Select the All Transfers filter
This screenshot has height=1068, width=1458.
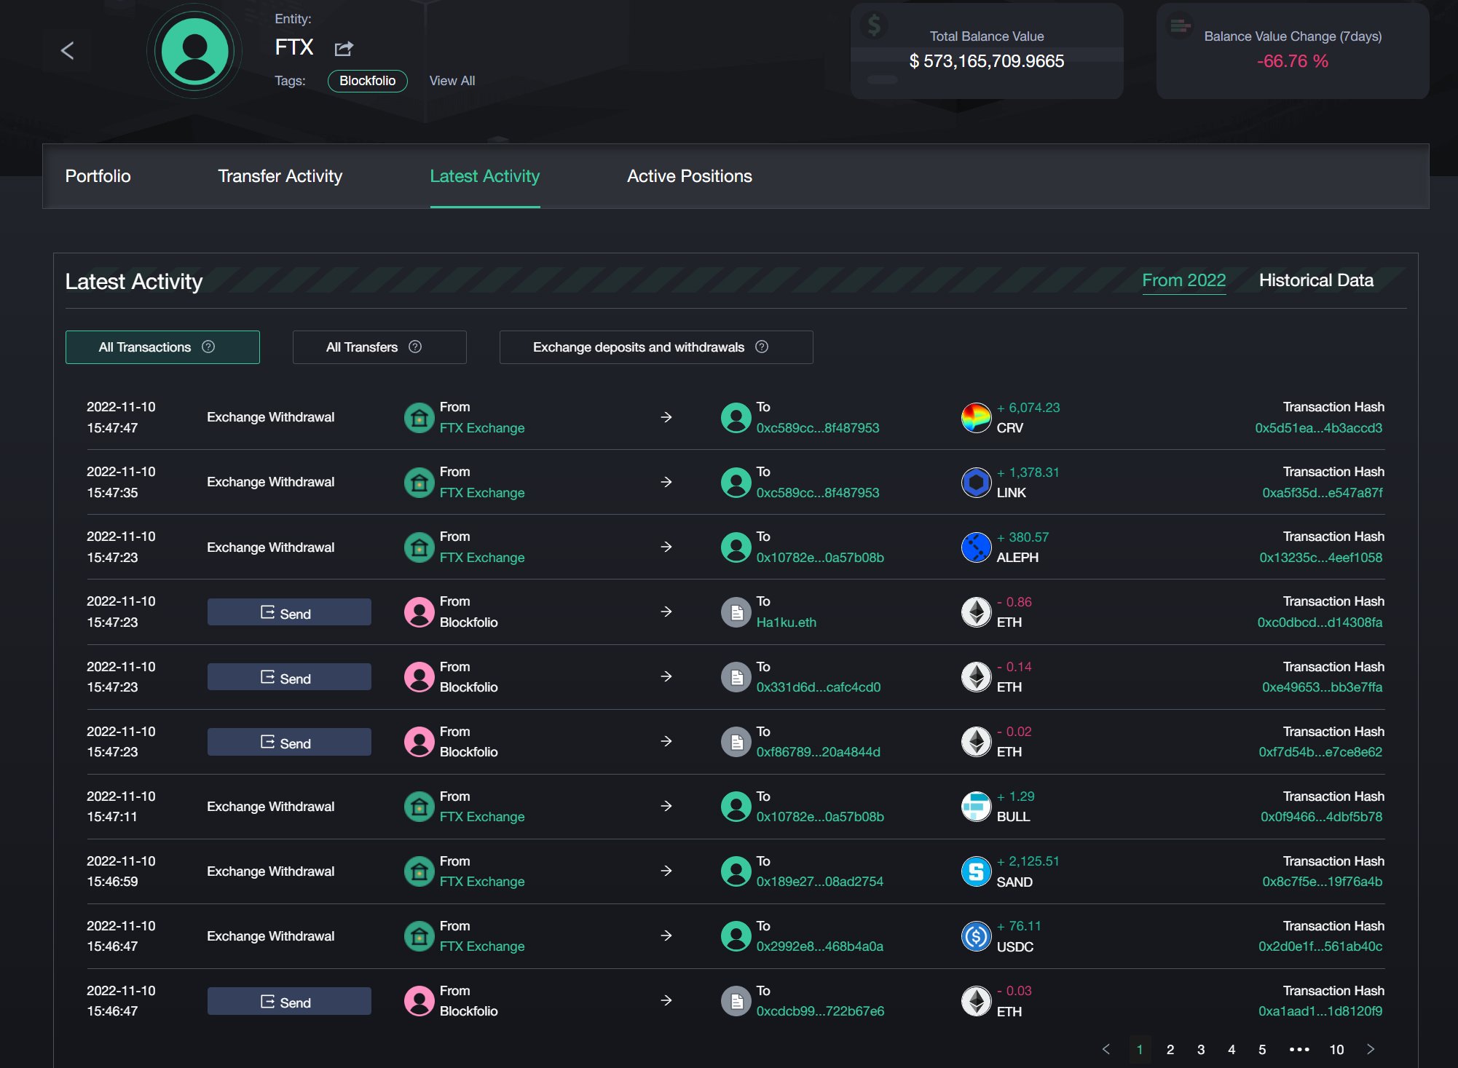[363, 347]
